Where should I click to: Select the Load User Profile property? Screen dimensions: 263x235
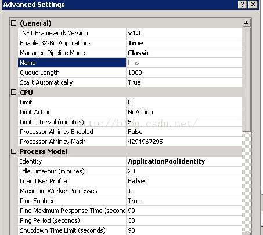72,181
